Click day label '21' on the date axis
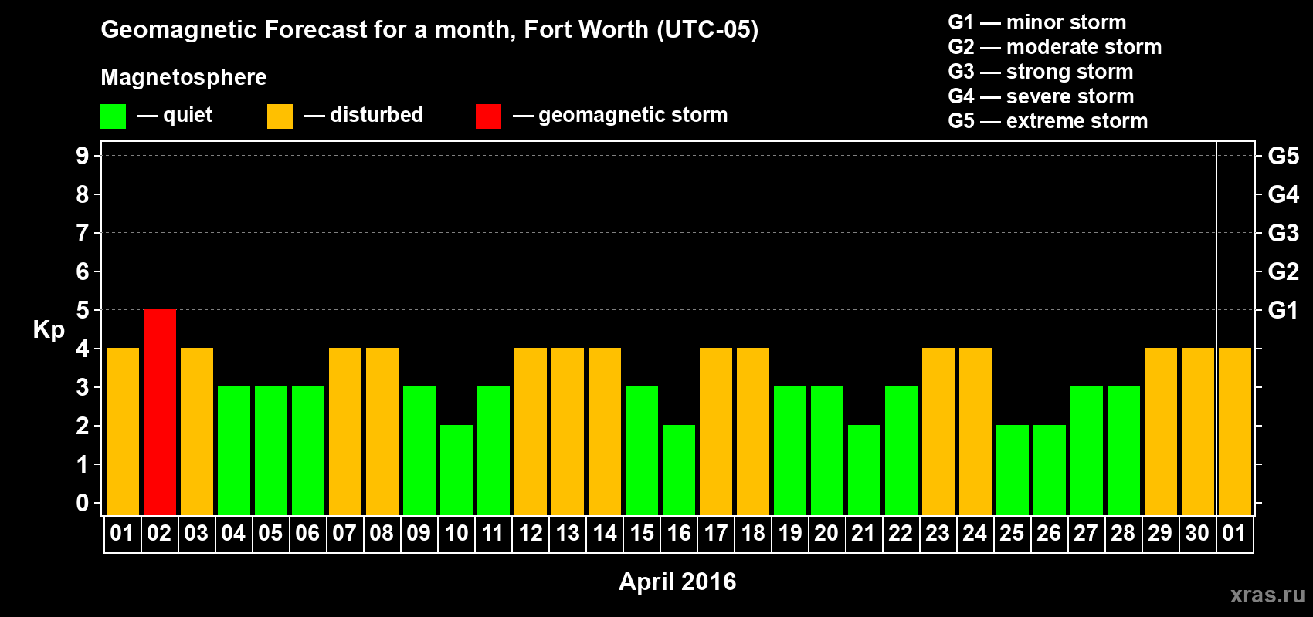Image resolution: width=1313 pixels, height=617 pixels. point(863,533)
